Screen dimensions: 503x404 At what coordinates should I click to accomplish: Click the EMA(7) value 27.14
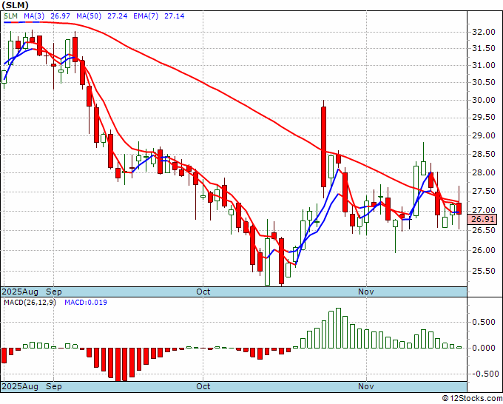click(174, 16)
